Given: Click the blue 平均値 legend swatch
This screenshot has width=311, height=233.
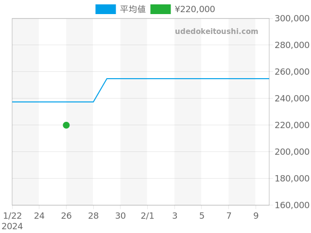Looking at the screenshot, I should 105,9.
